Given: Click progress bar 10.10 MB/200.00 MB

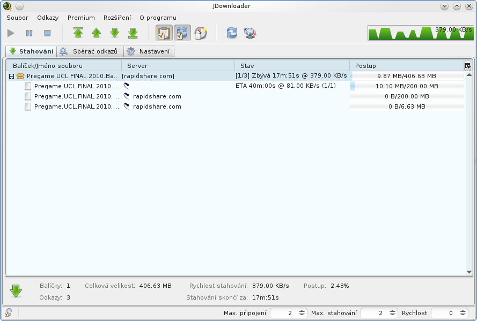Looking at the screenshot, I should [x=407, y=86].
